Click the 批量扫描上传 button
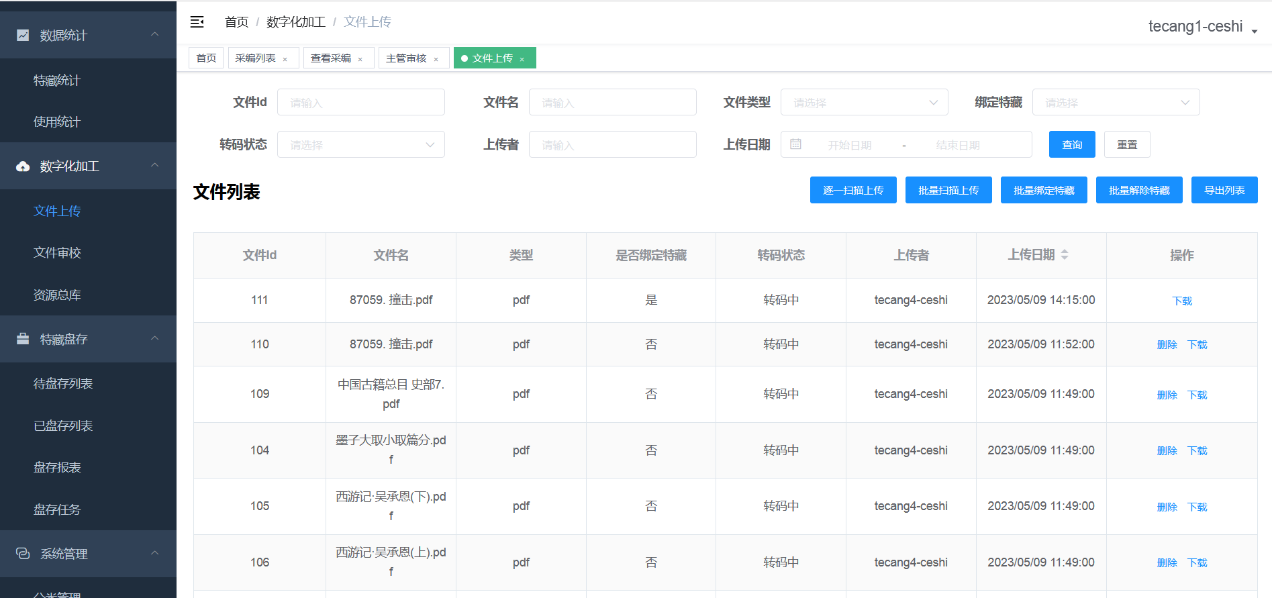This screenshot has height=598, width=1272. click(x=948, y=190)
